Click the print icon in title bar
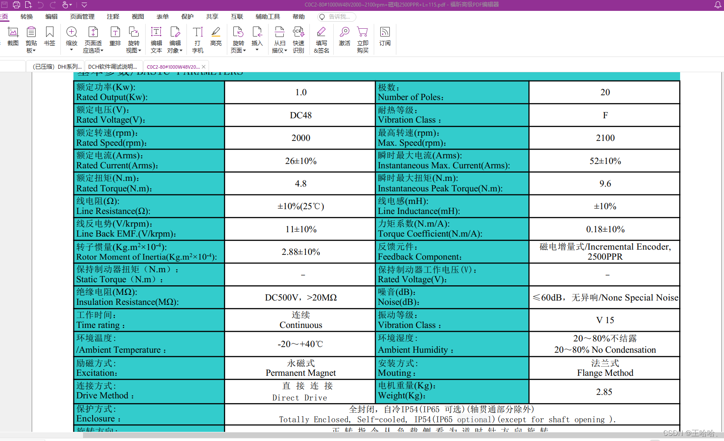This screenshot has height=441, width=724. 17,5
